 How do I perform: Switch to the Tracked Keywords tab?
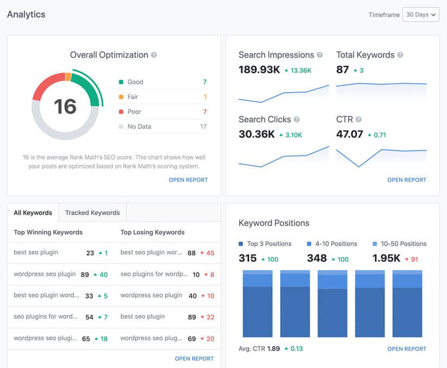[92, 213]
